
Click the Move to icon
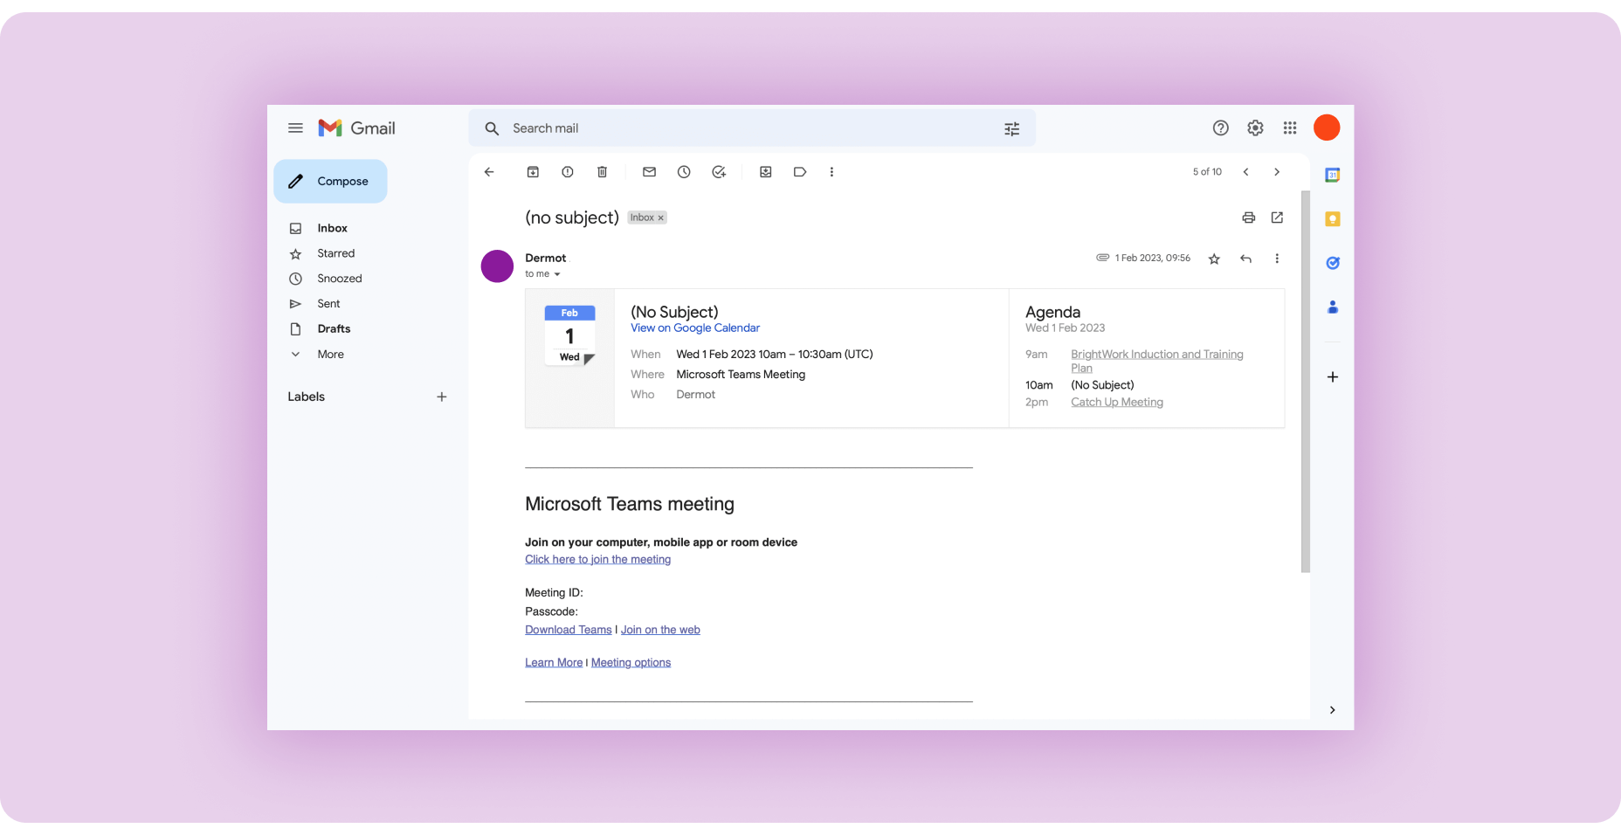[x=766, y=172]
